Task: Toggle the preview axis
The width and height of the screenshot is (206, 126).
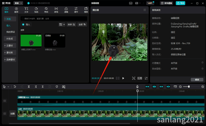Action: coord(168,86)
